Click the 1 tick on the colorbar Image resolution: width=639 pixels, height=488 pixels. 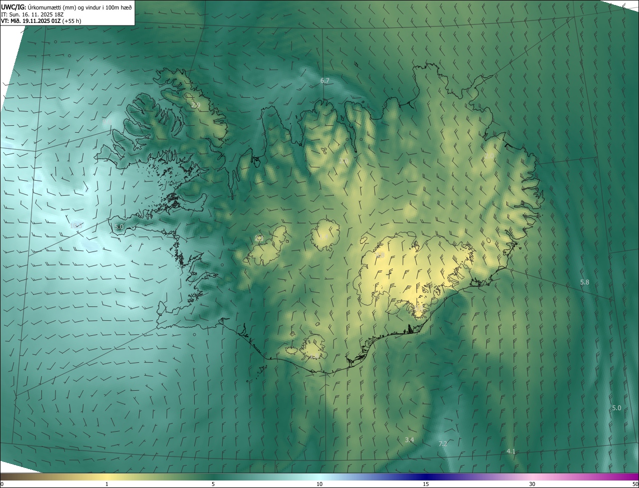(x=107, y=484)
